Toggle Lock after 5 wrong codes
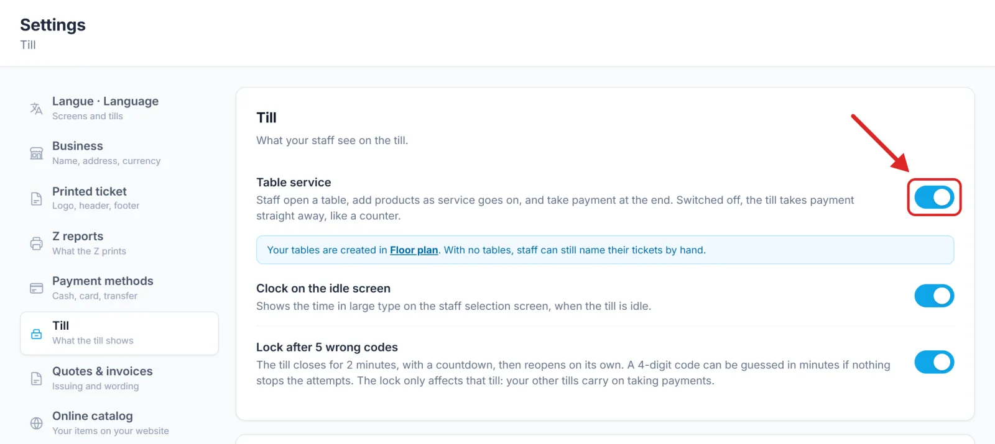 [x=934, y=362]
